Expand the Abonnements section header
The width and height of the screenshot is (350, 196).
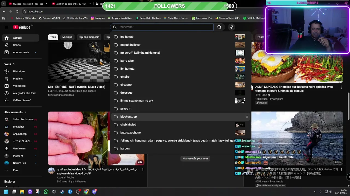(15, 112)
